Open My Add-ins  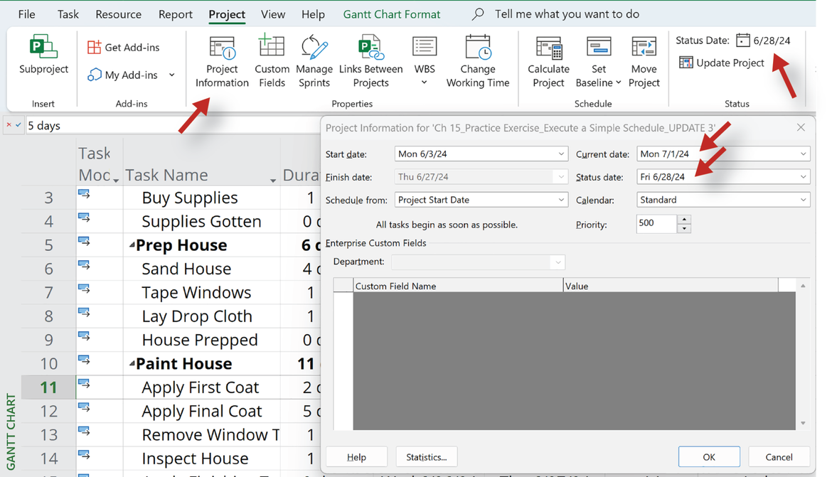[123, 75]
